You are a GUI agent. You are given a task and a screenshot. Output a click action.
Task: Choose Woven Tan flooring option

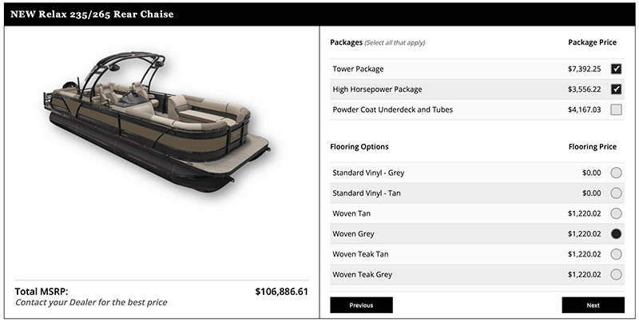616,213
